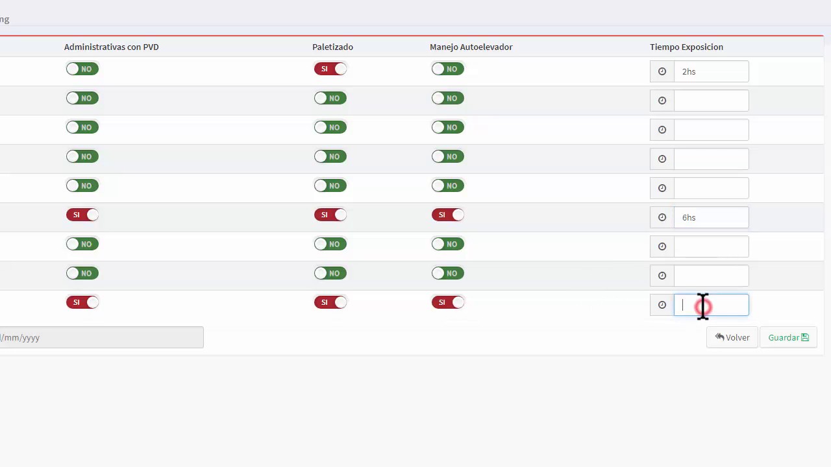The height and width of the screenshot is (467, 831).
Task: Disable Administrativas con PVD in the 6hs row
Action: (x=82, y=215)
